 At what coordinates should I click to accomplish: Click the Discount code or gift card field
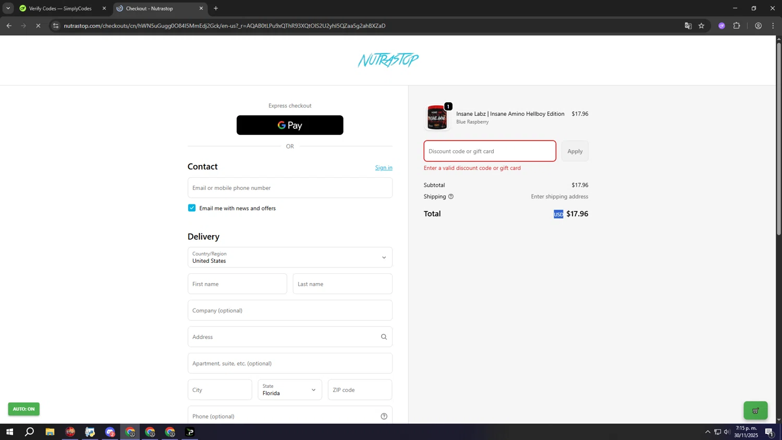[x=490, y=151]
